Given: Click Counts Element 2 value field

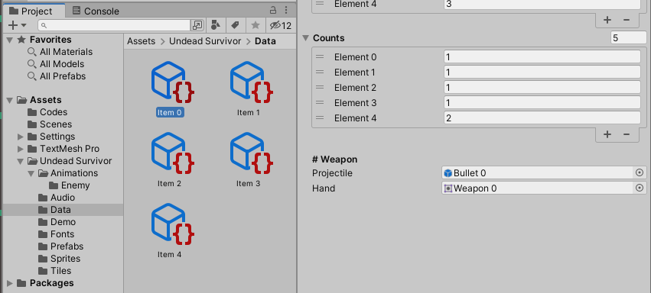Looking at the screenshot, I should coord(542,87).
